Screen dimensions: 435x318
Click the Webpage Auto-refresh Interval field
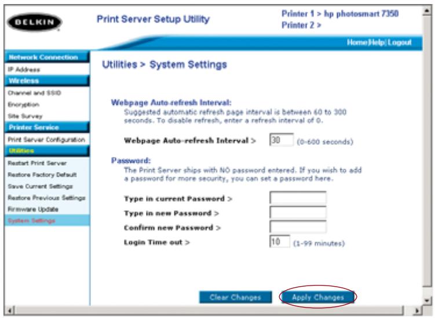point(282,140)
